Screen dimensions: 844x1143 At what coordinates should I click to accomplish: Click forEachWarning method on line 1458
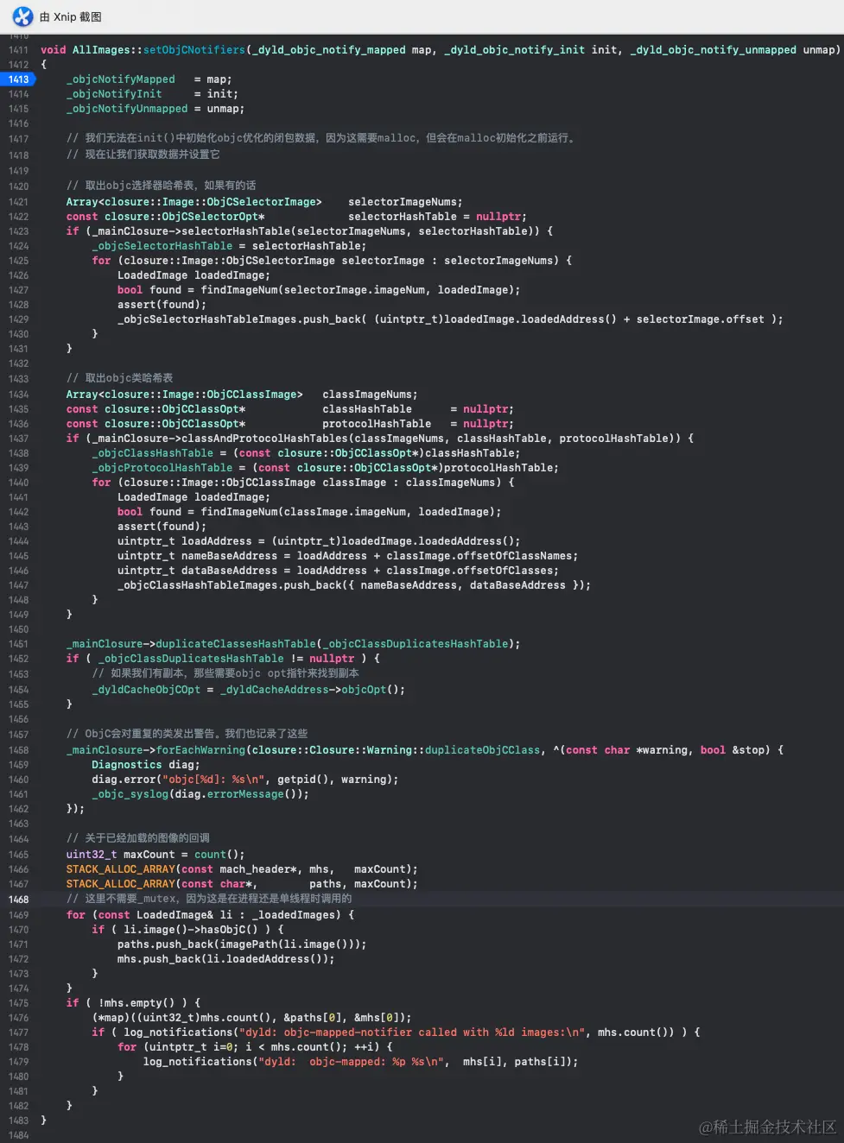200,750
